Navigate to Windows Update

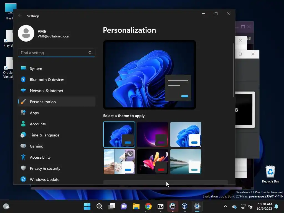click(57, 179)
